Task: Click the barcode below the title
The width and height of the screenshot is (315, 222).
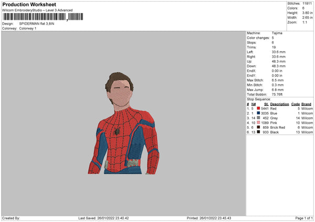Action: click(x=42, y=17)
